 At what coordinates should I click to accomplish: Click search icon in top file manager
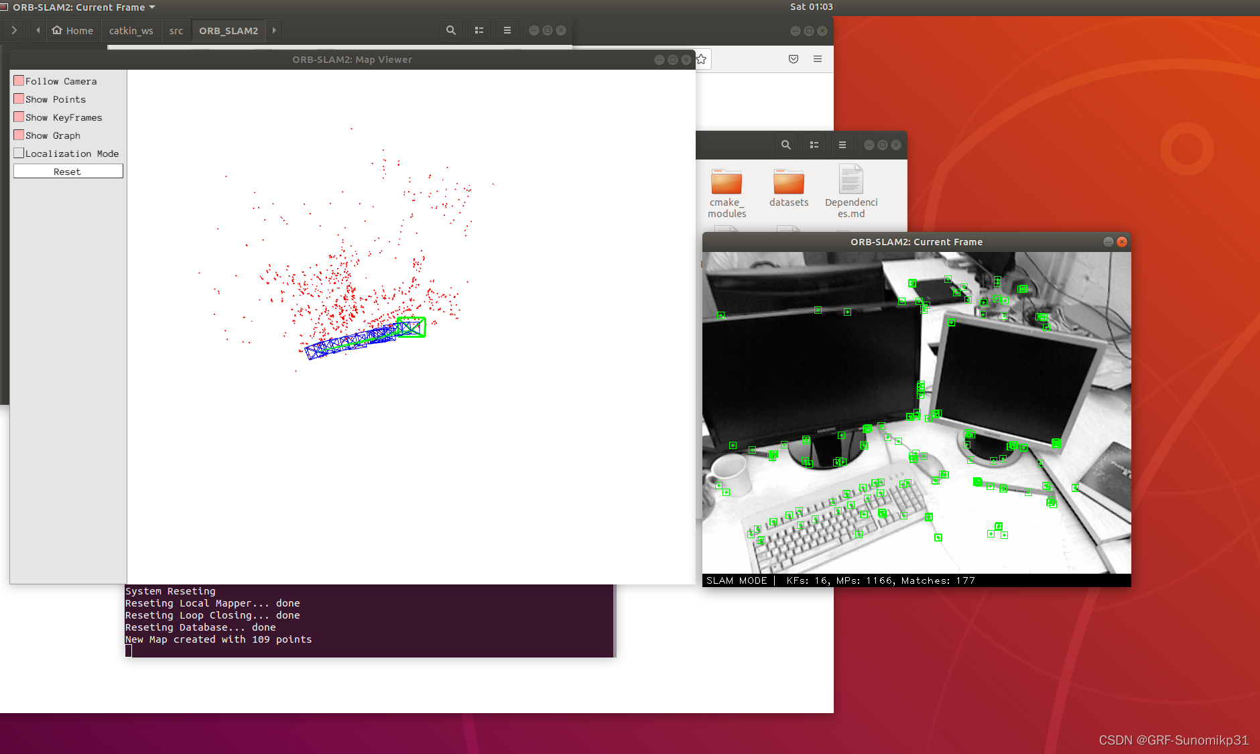point(451,30)
